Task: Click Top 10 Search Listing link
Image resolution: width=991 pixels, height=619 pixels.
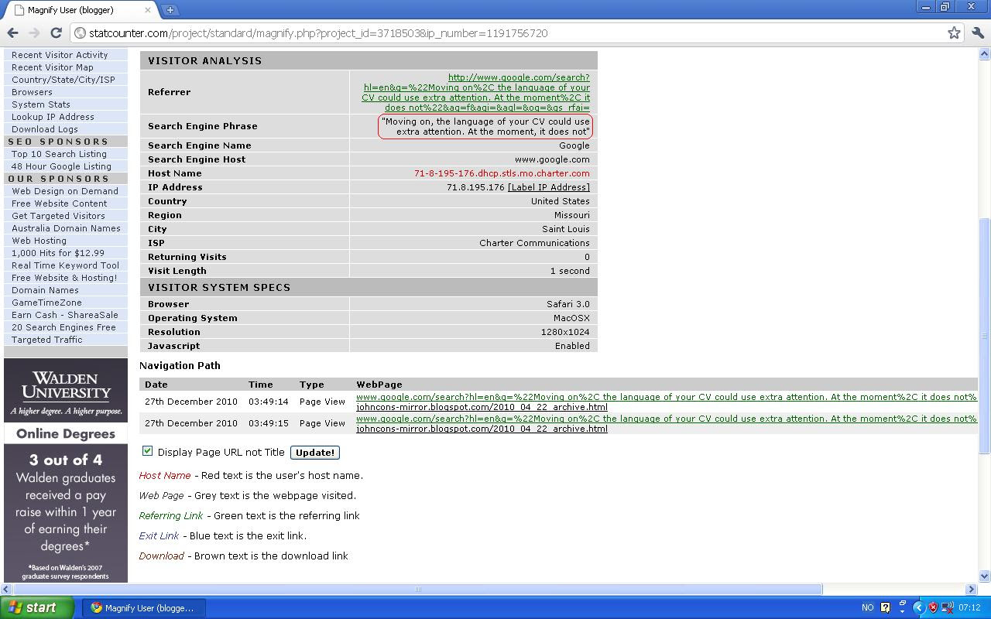Action: [x=59, y=154]
